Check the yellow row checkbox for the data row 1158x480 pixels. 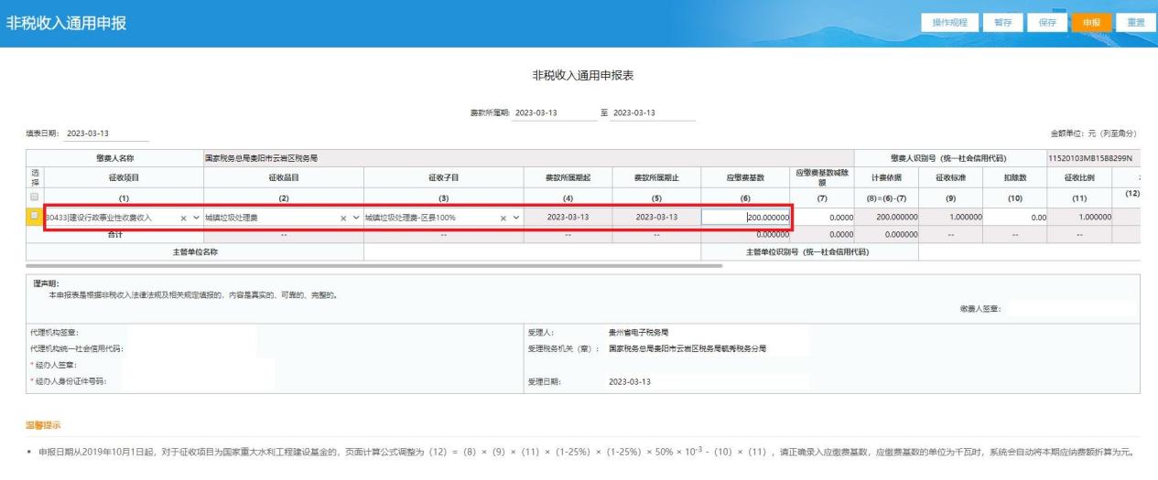point(35,217)
